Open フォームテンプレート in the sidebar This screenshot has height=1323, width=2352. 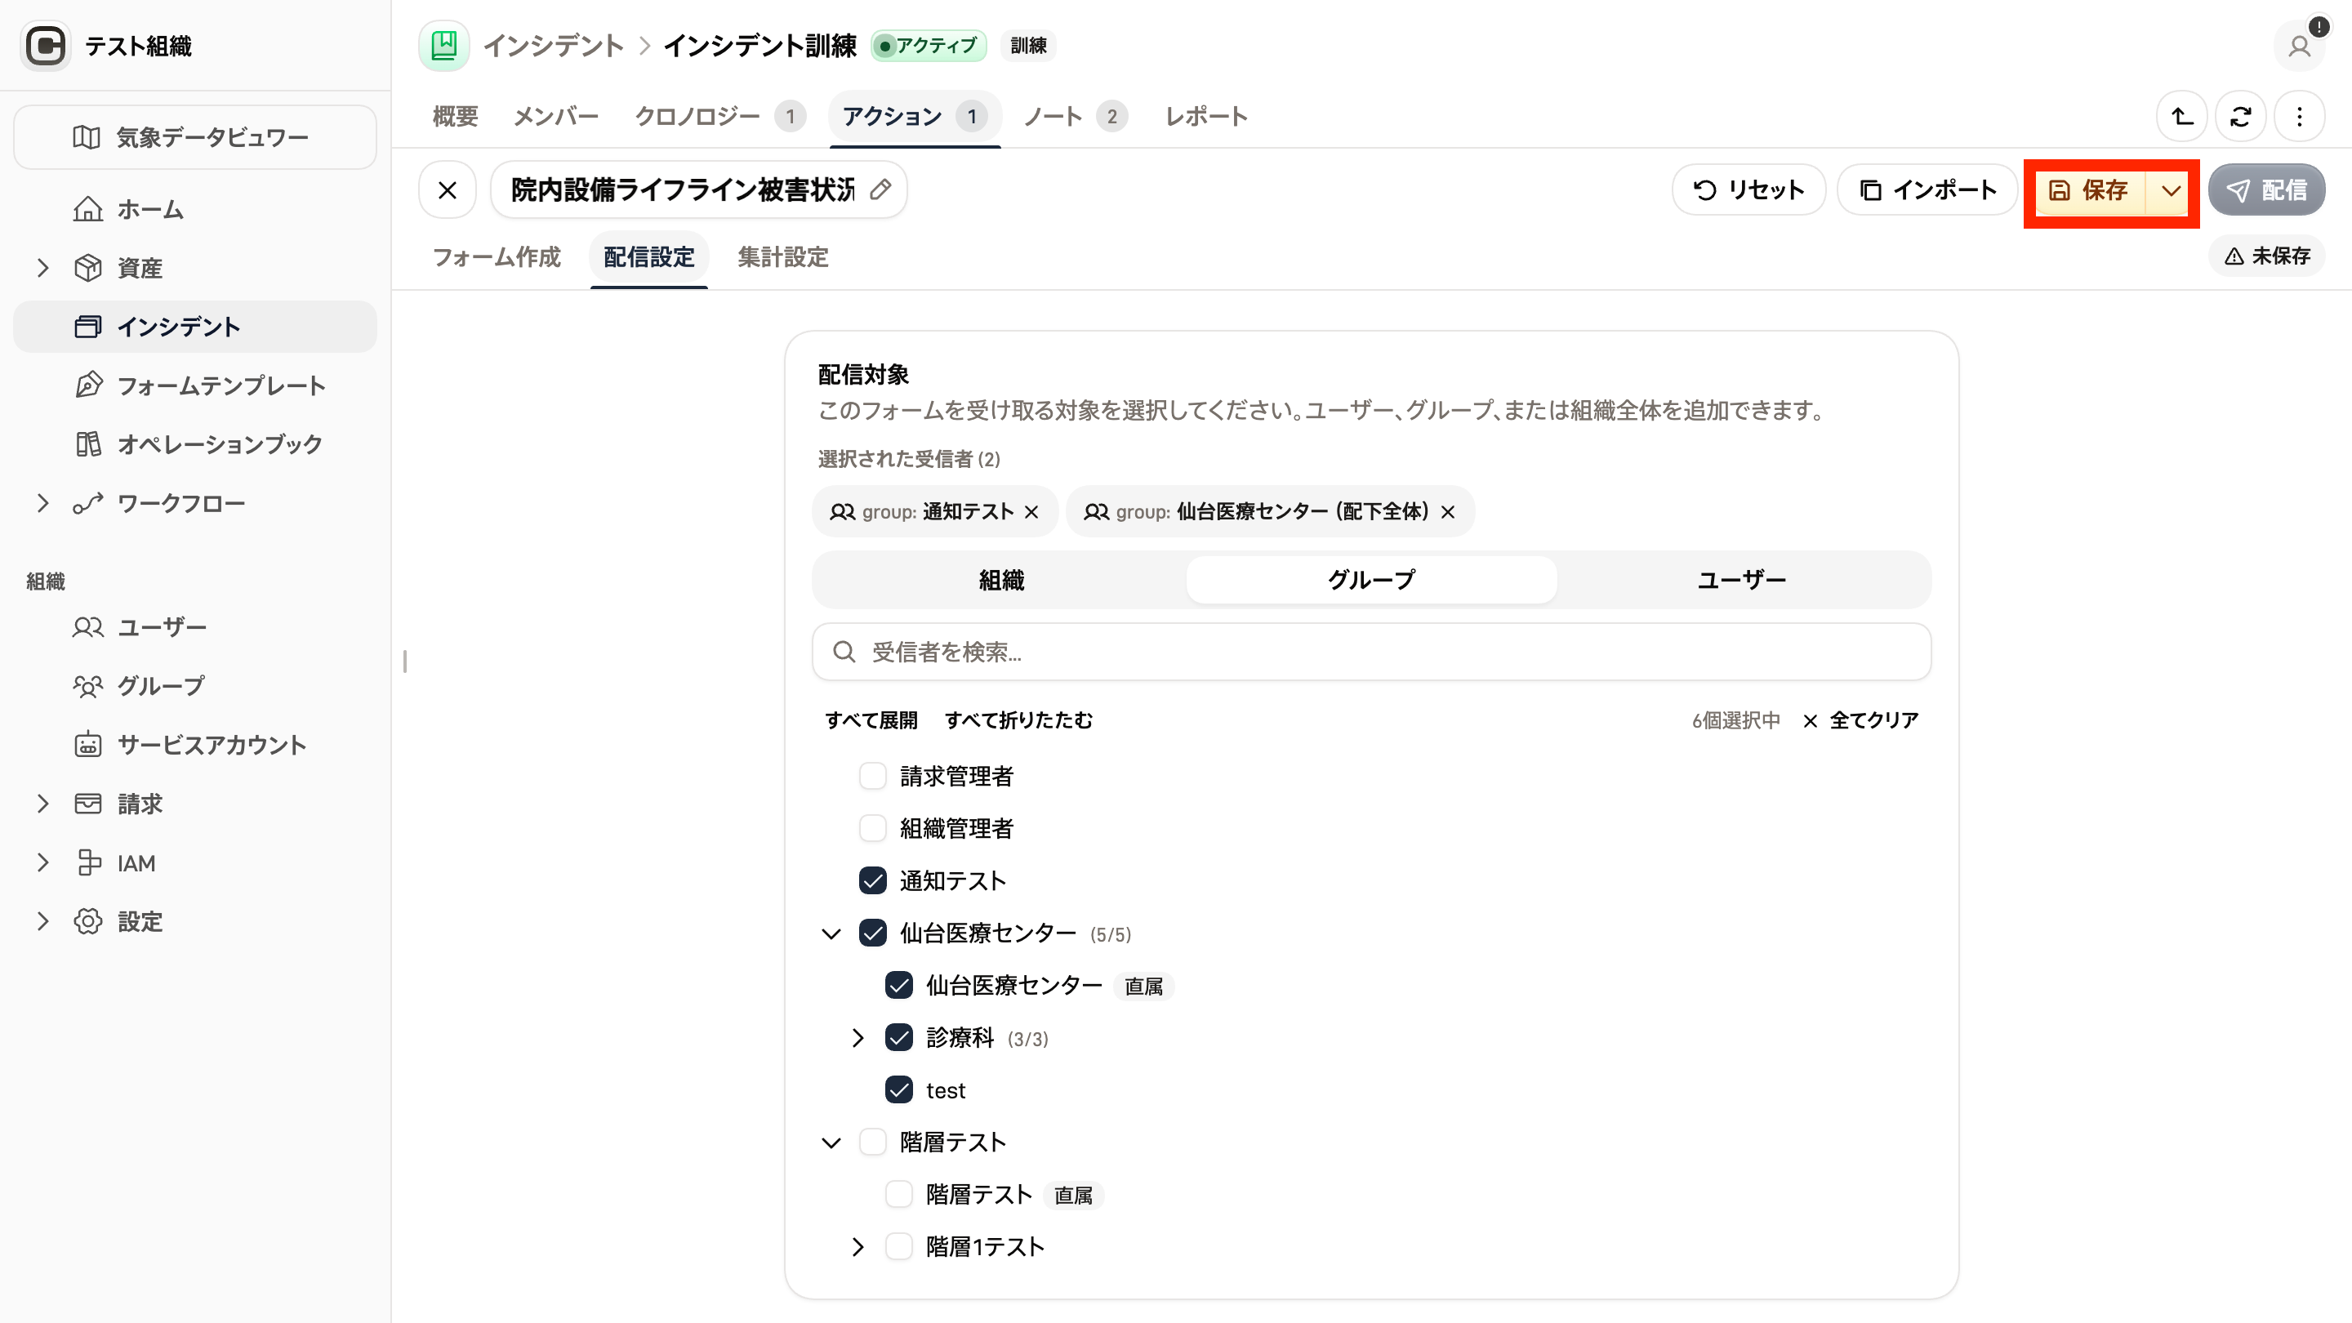(x=194, y=385)
